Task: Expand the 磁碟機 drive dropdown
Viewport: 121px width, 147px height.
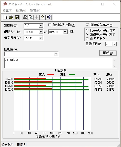Action: 41,26
